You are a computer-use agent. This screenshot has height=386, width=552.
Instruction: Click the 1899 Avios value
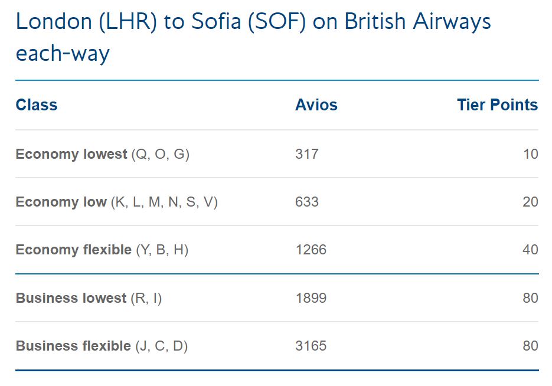311,298
